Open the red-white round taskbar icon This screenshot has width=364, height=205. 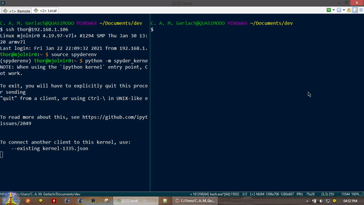tap(106, 200)
